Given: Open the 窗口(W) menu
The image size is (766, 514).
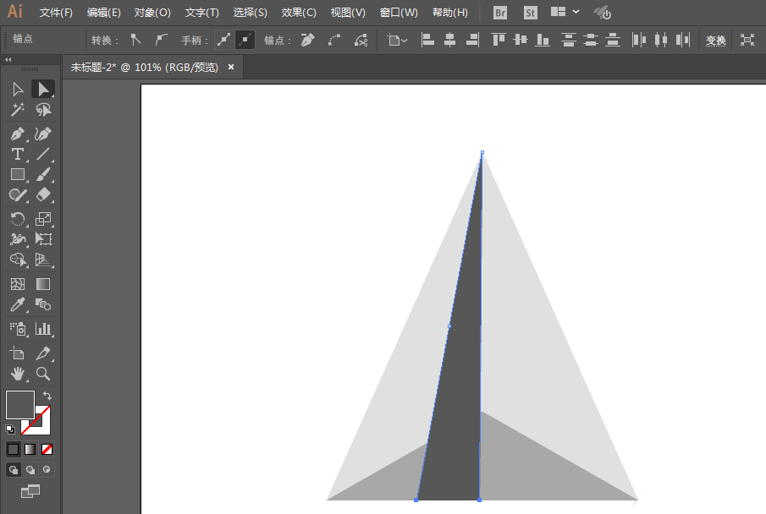Looking at the screenshot, I should (x=399, y=13).
